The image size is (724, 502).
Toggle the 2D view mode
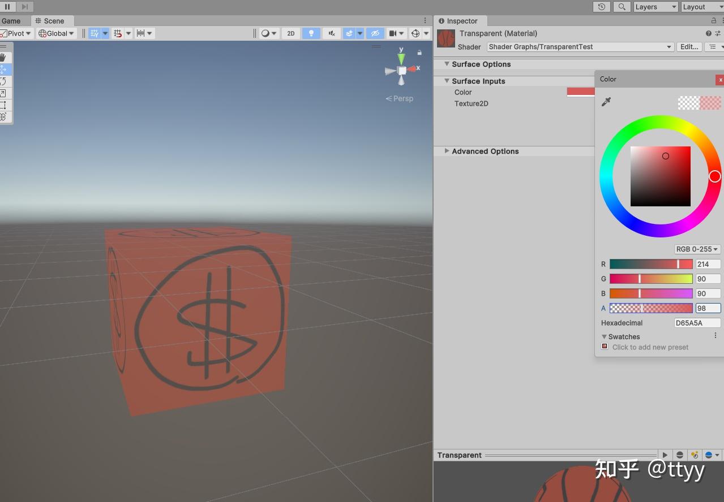[x=290, y=33]
